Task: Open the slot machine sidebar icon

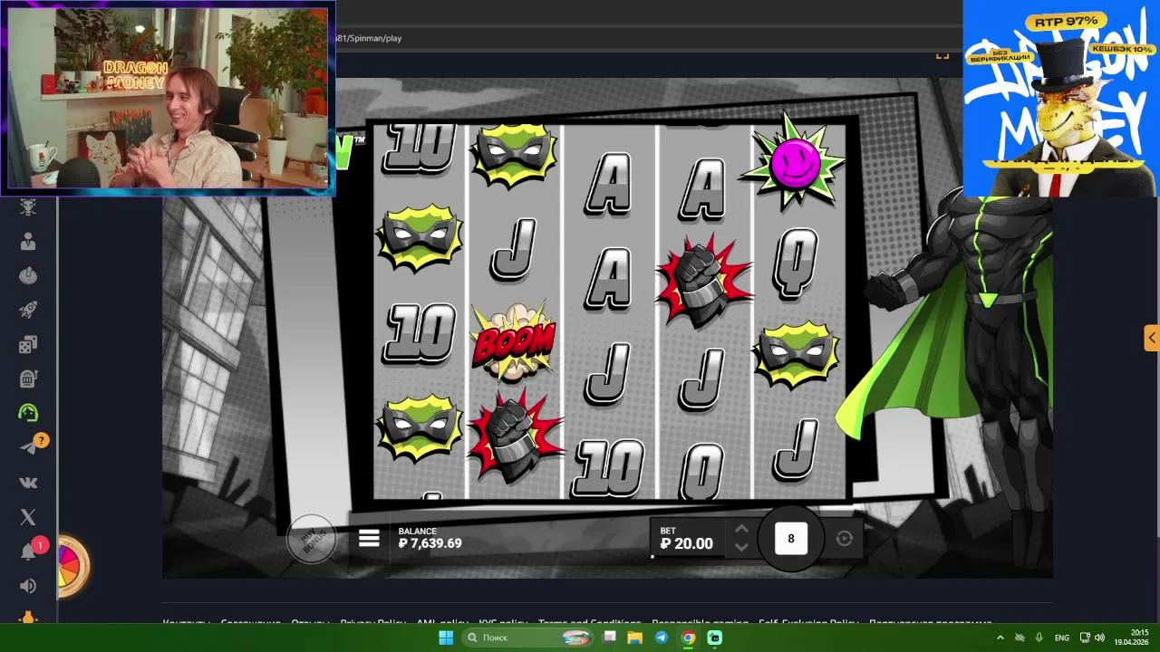Action: coord(28,379)
